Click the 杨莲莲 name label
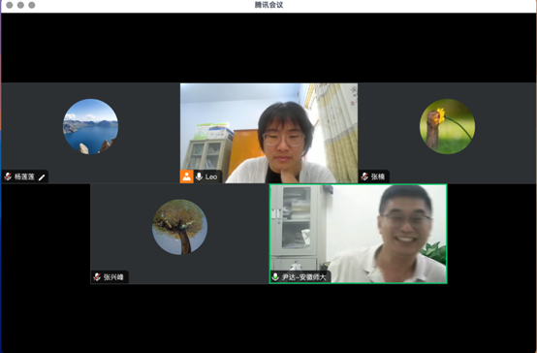 [x=24, y=176]
